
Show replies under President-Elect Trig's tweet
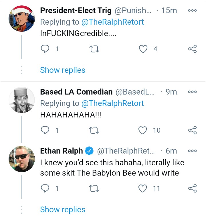tap(63, 70)
